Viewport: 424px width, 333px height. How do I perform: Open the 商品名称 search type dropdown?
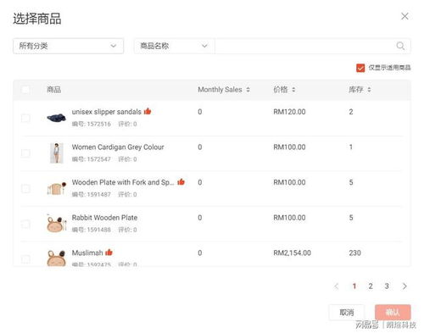[x=174, y=46]
